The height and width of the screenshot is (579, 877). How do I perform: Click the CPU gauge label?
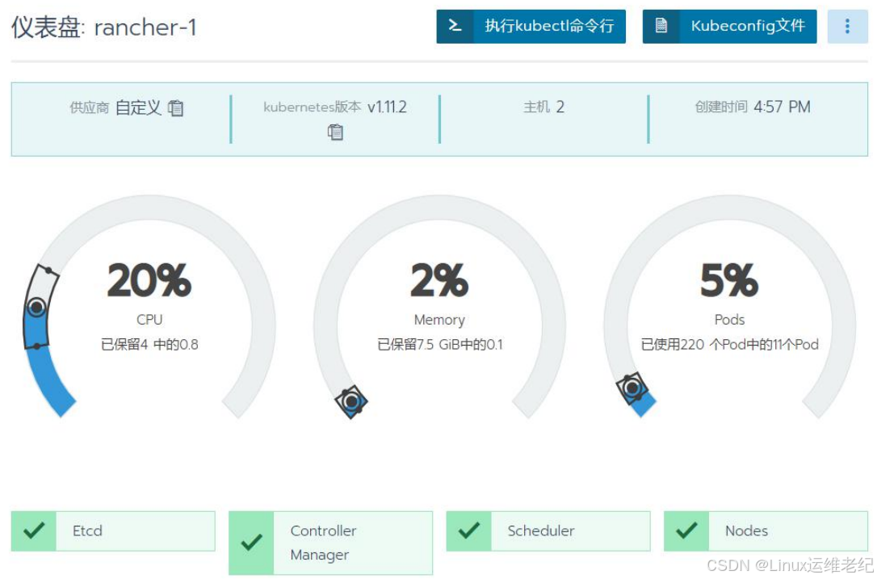click(149, 320)
